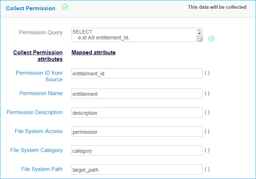The height and width of the screenshot is (179, 256).
Task: Open braces icon for File System Category
Action: click(207, 150)
